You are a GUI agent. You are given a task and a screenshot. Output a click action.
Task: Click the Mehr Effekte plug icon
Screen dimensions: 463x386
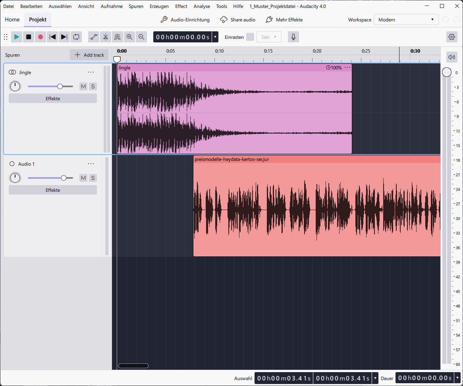point(269,19)
